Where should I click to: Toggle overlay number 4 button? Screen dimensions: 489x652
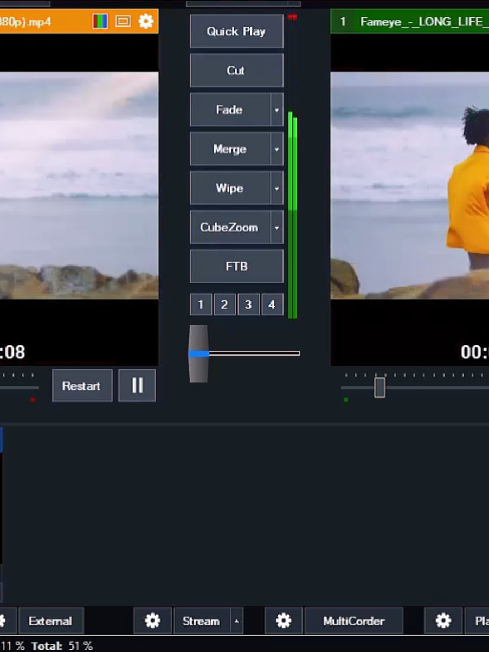(272, 305)
